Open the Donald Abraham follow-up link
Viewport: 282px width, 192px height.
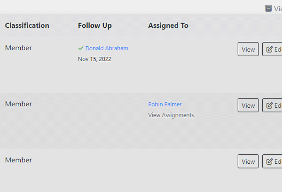[x=107, y=48]
